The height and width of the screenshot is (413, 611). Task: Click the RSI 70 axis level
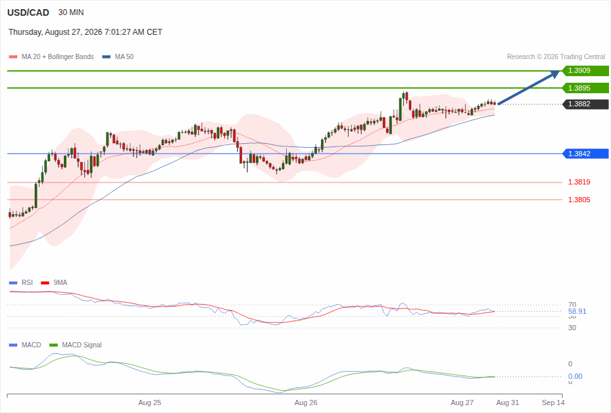pyautogui.click(x=572, y=305)
